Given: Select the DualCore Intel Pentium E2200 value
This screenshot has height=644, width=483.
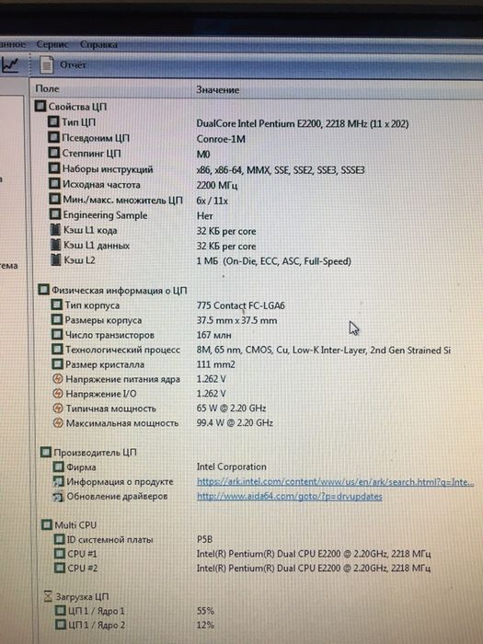Looking at the screenshot, I should pyautogui.click(x=303, y=123).
